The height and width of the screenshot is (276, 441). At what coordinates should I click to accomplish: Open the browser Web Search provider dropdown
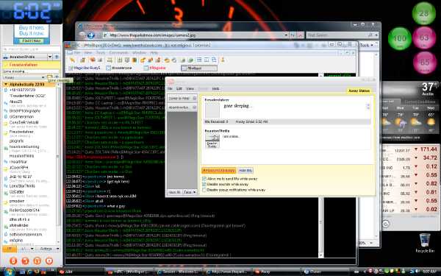376,35
